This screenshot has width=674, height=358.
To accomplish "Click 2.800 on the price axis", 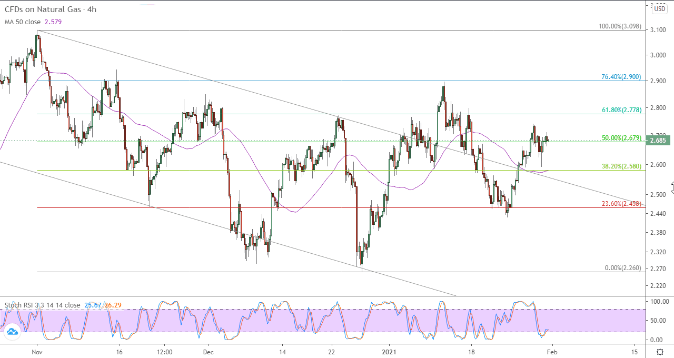I will coord(659,107).
